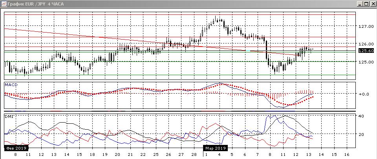The width and height of the screenshot is (377, 159).
Task: Click the cyan marker on the trend line
Action: coord(248,51)
